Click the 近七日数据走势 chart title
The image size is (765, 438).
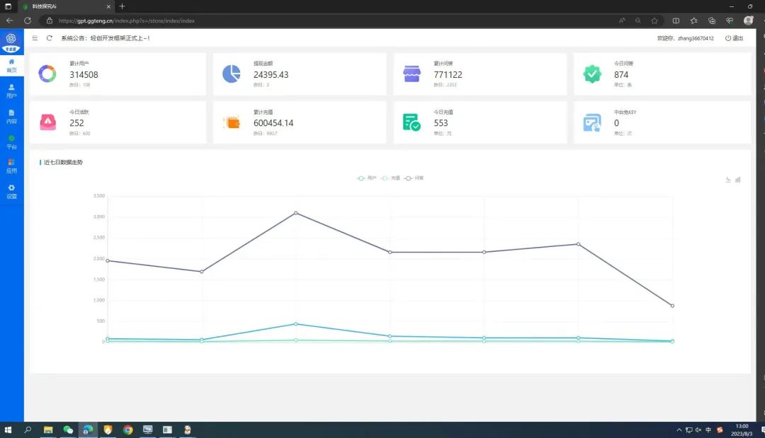coord(64,162)
